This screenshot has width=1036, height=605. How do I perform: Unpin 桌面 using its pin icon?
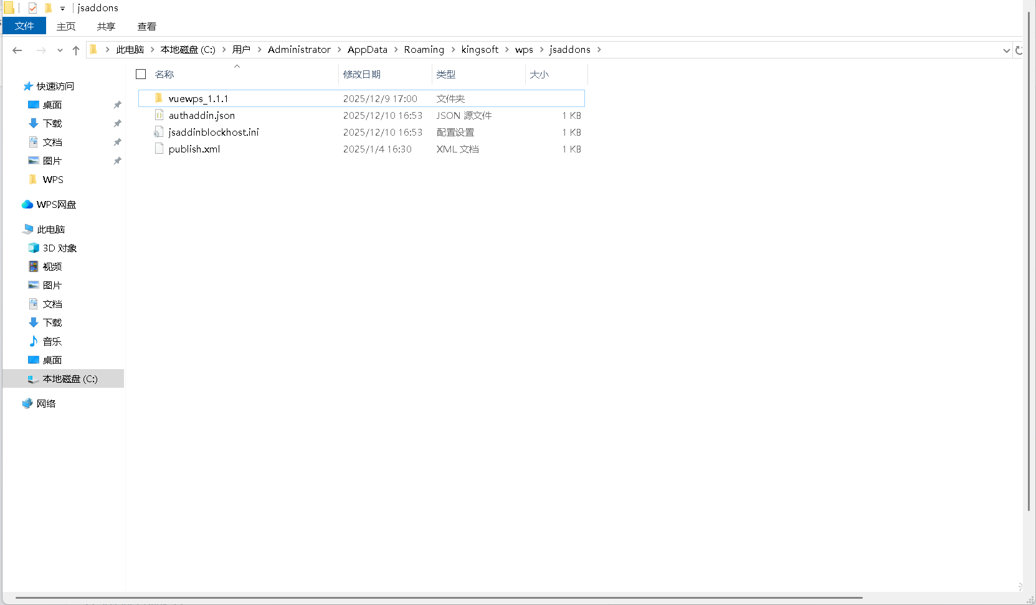point(117,105)
